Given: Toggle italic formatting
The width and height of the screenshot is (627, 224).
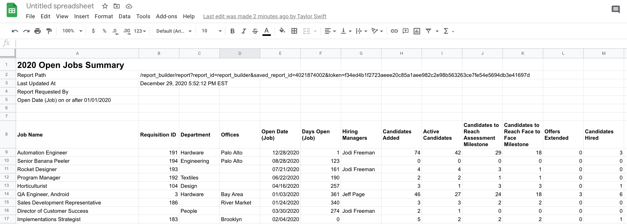Looking at the screenshot, I should click(x=244, y=31).
